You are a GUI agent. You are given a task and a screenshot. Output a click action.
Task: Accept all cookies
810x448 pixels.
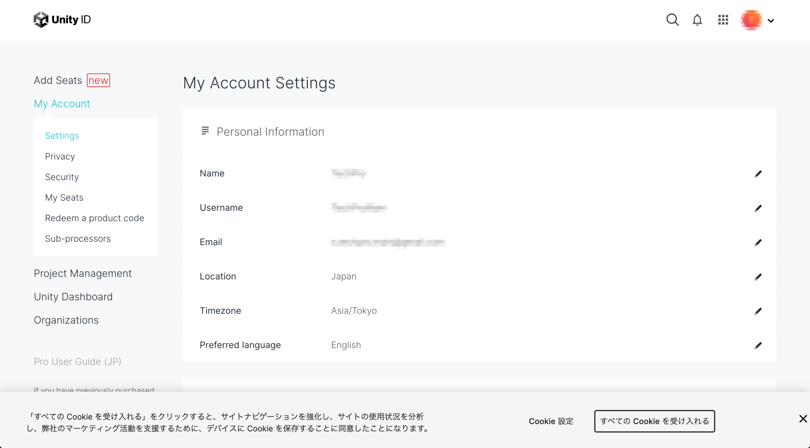click(x=654, y=421)
